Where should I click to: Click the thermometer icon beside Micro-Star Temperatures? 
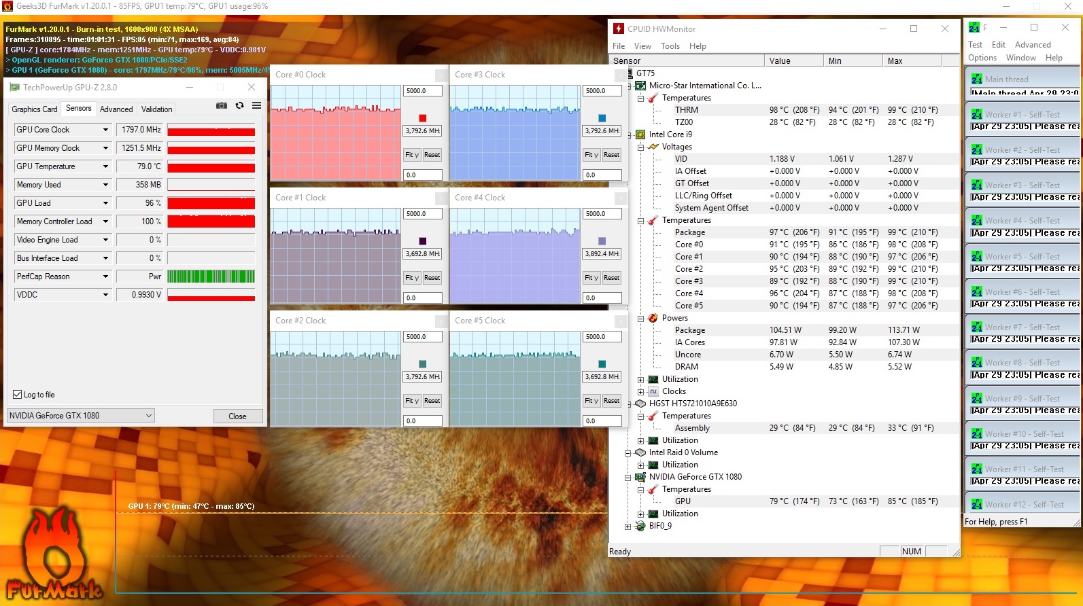coord(653,98)
